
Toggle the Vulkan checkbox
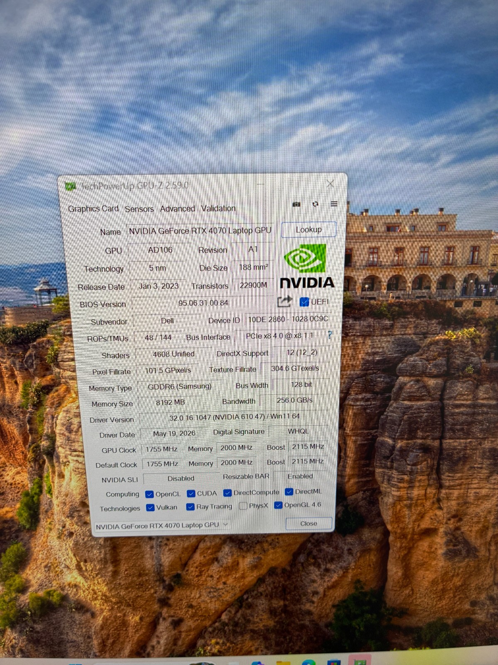point(150,507)
